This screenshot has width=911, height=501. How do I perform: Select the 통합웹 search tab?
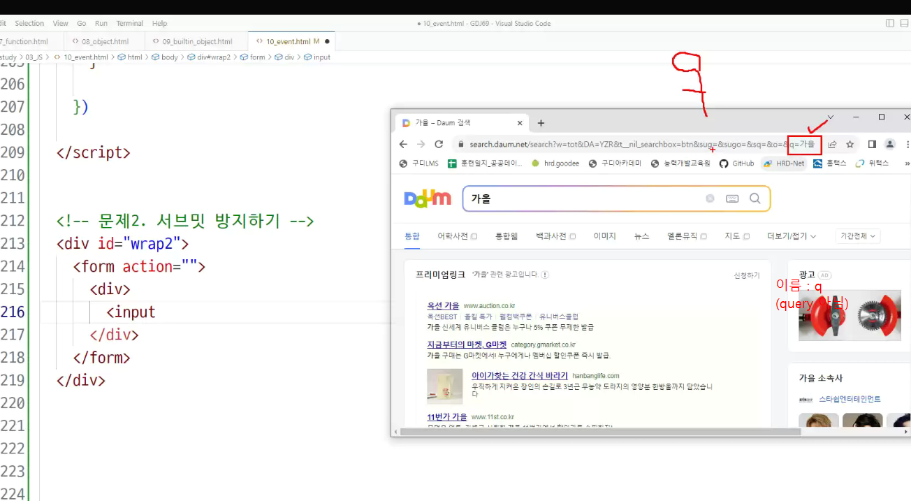(506, 236)
